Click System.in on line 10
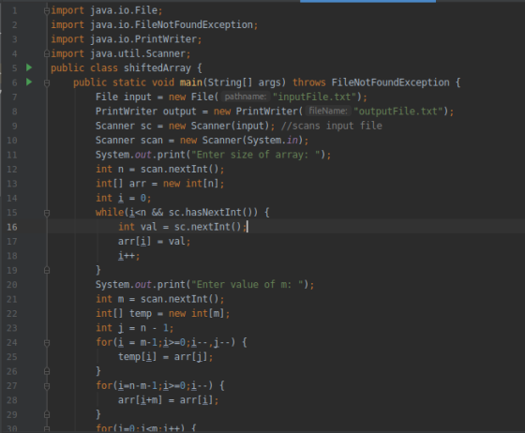Screen dimensions: 525x433 (x=272, y=140)
